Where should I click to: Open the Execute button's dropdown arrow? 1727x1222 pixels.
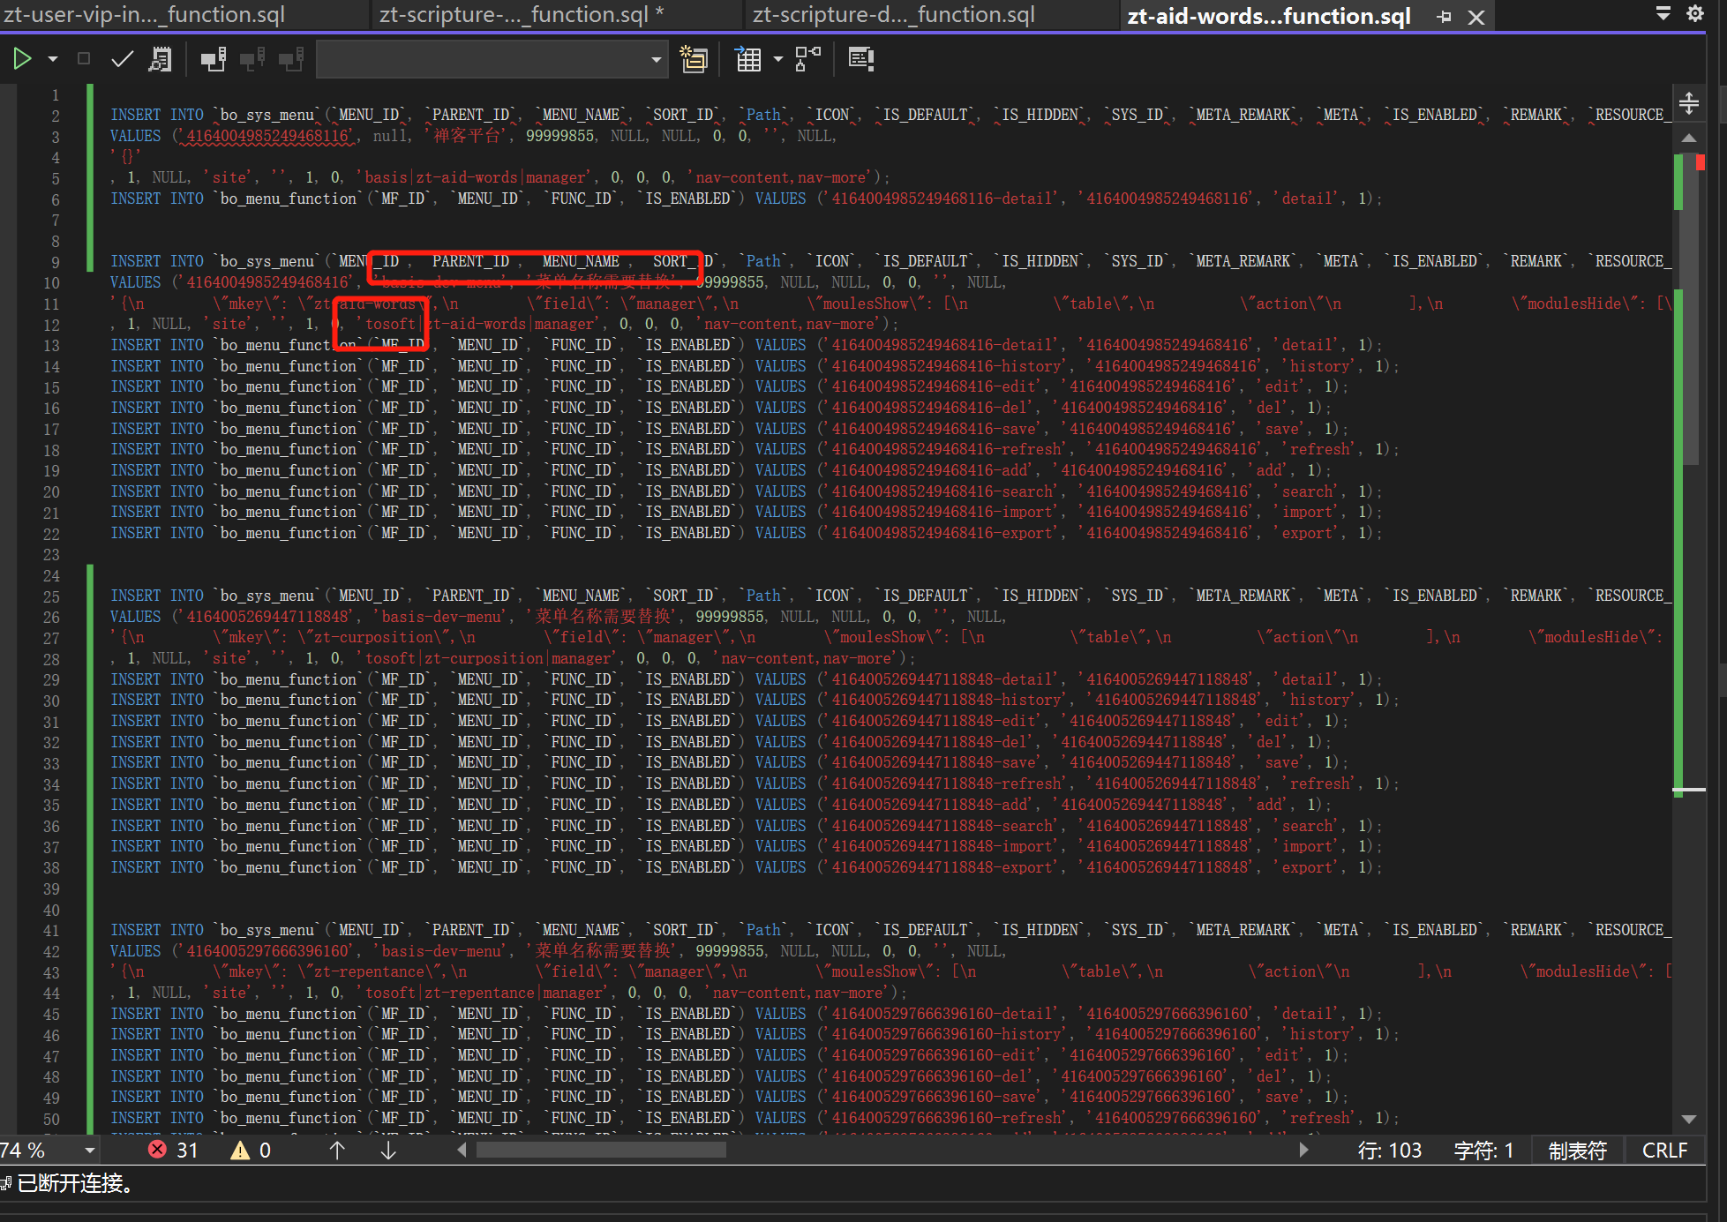pos(53,59)
